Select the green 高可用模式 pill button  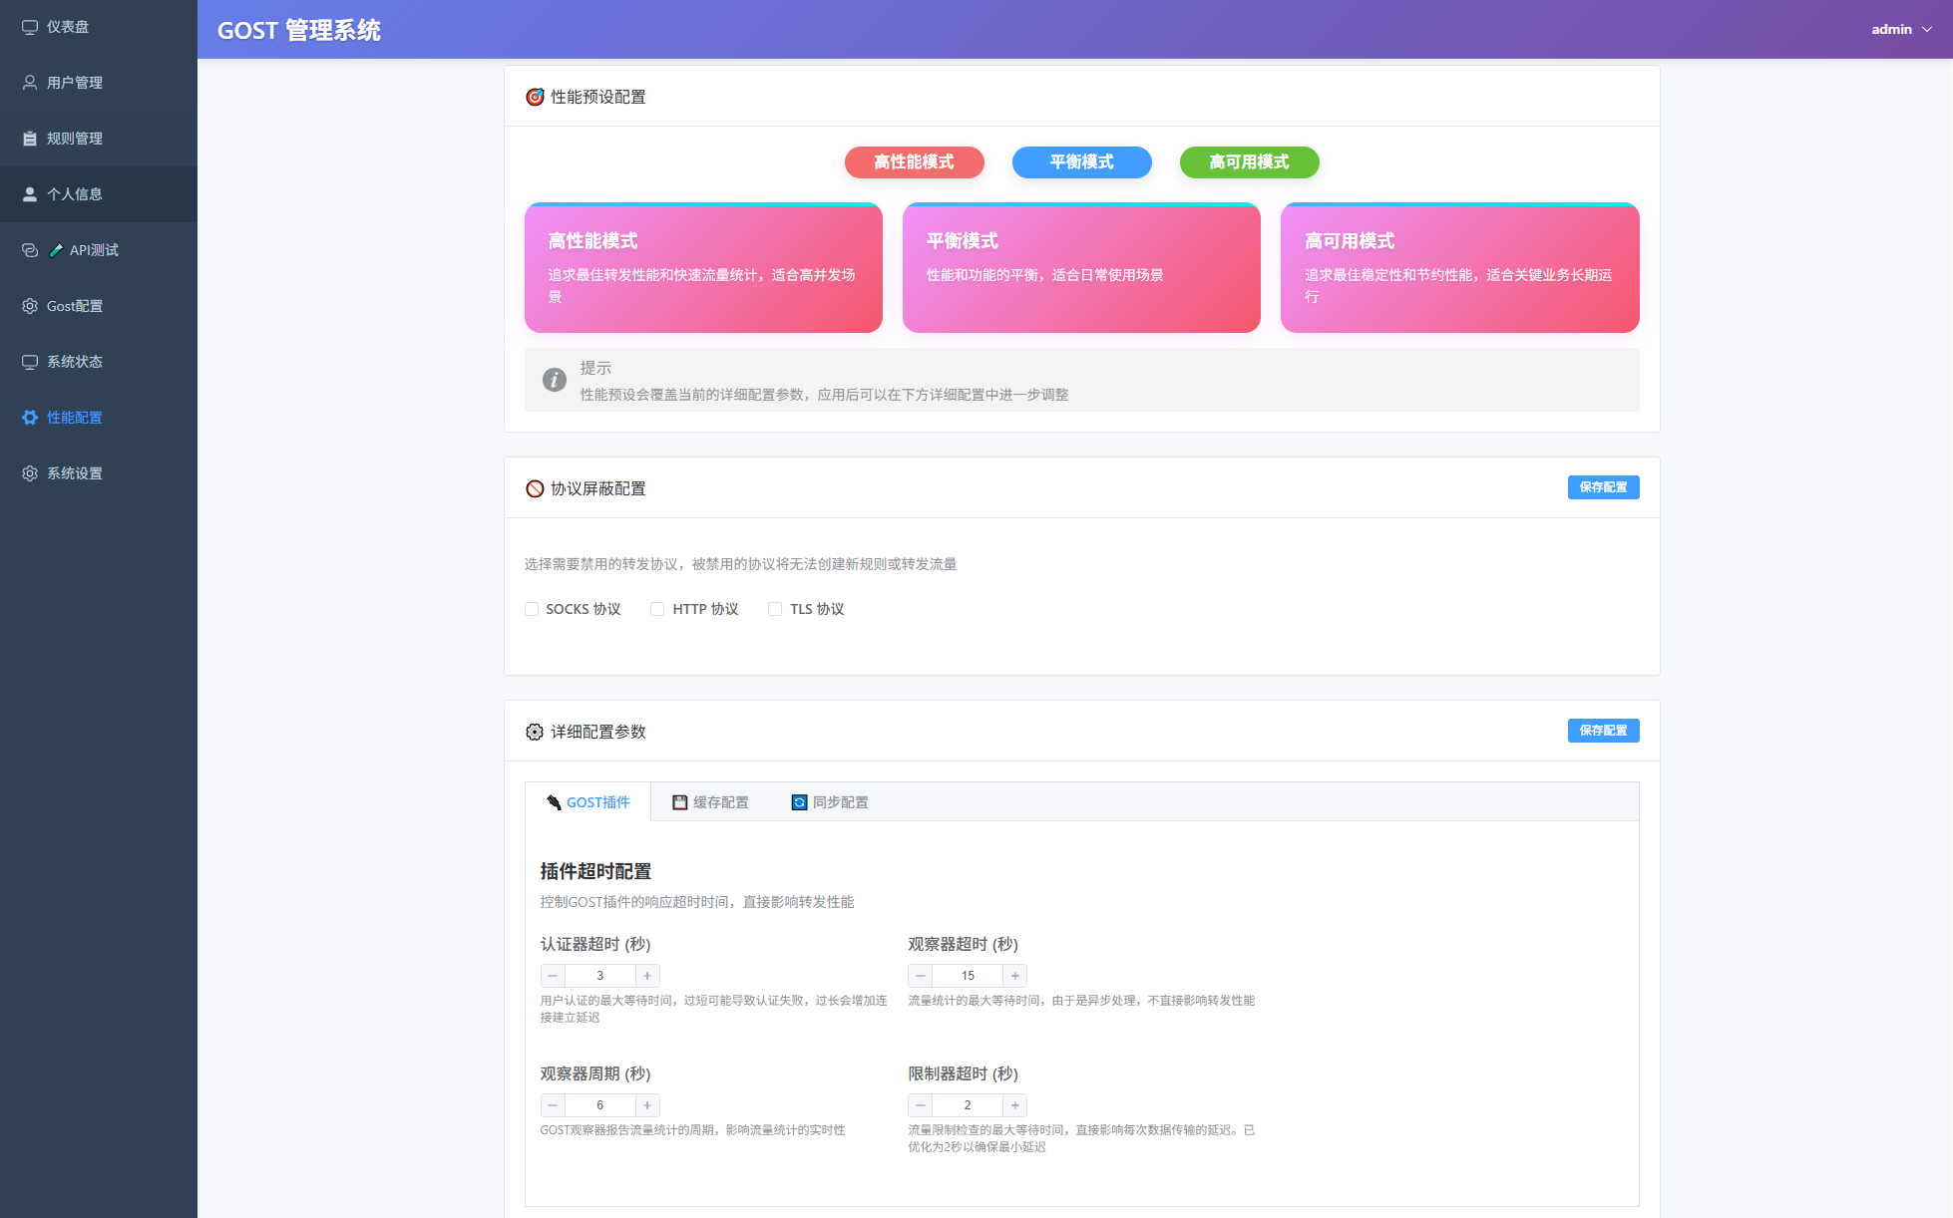pyautogui.click(x=1249, y=162)
